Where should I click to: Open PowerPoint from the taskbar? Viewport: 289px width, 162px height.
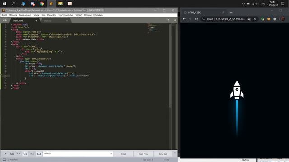[x=70, y=4]
